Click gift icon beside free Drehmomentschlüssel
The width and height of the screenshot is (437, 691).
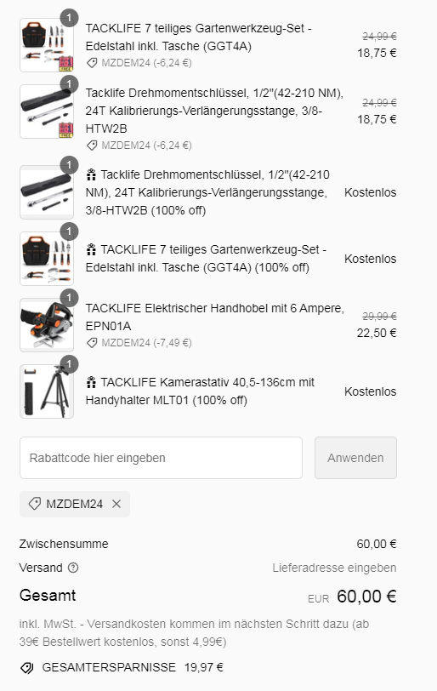pos(91,175)
